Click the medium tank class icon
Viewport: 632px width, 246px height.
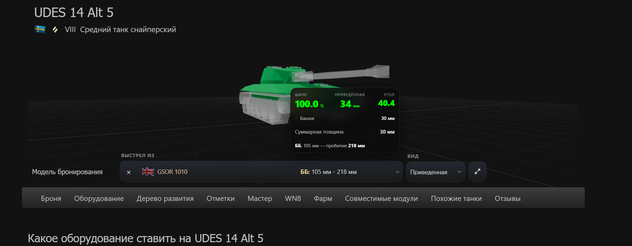(x=55, y=30)
